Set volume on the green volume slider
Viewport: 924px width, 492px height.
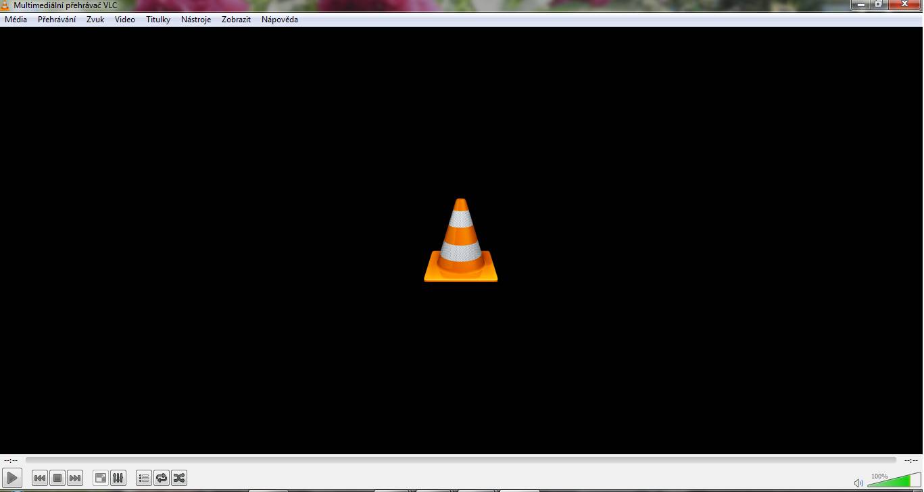click(x=894, y=481)
